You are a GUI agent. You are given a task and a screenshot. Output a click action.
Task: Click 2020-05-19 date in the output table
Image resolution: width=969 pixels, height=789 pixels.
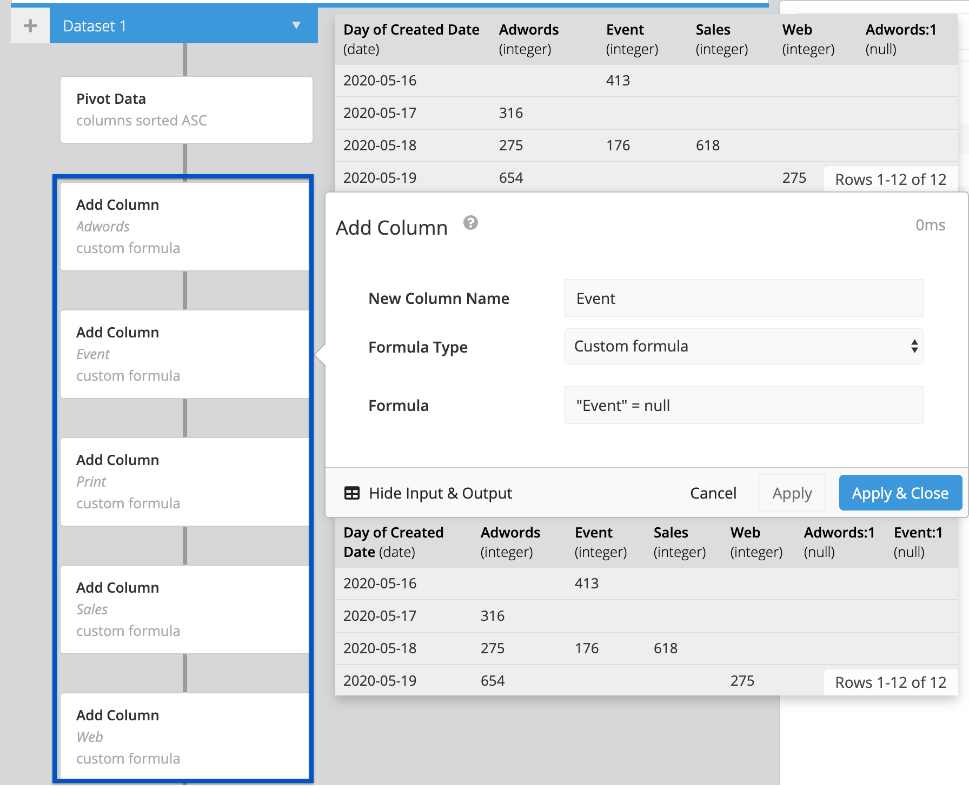(x=380, y=681)
